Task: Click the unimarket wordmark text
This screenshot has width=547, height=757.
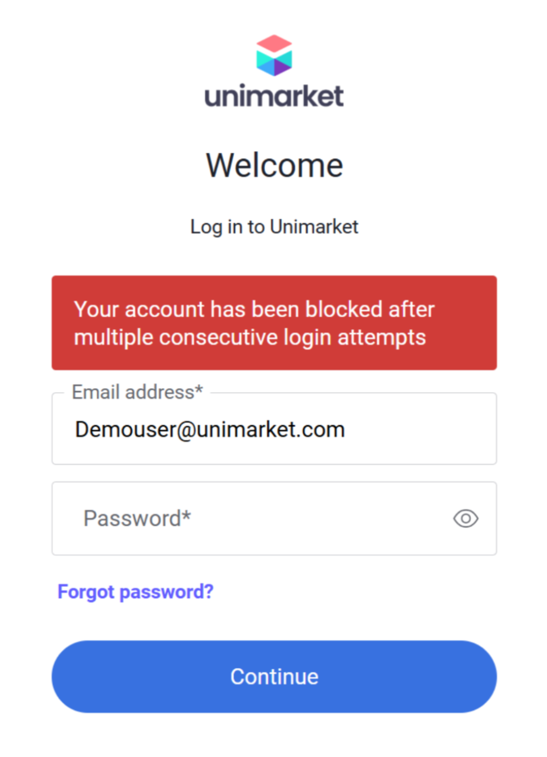Action: [274, 96]
